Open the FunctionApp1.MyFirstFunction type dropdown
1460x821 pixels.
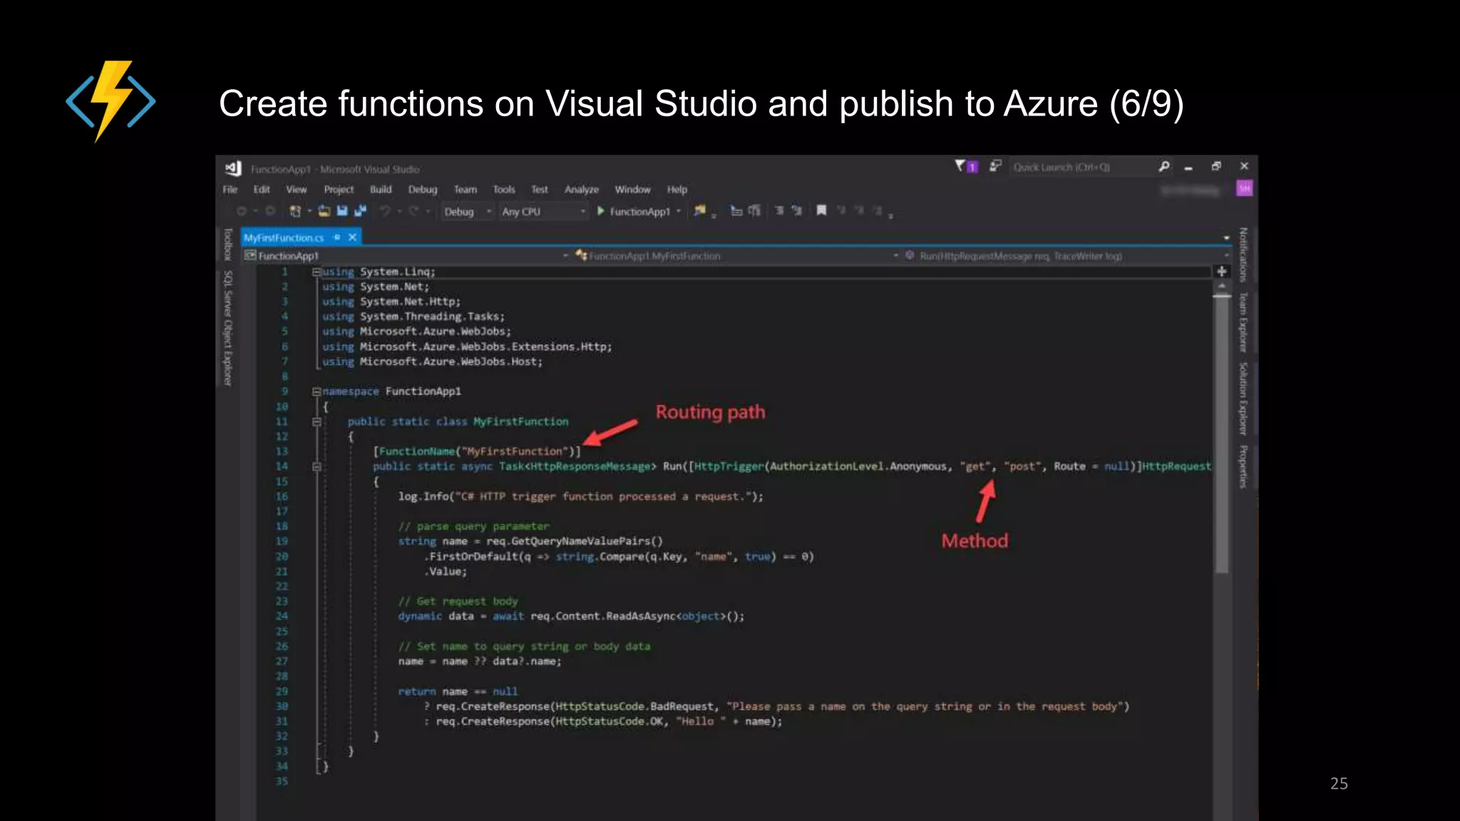tap(737, 256)
